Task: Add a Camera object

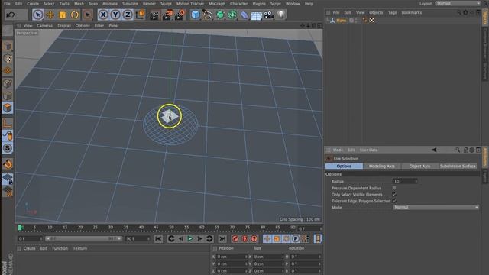Action: (x=268, y=15)
